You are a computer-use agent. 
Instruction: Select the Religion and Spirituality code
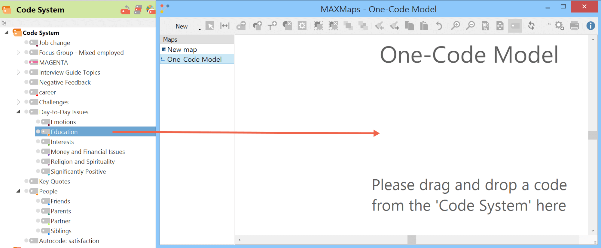pos(83,162)
